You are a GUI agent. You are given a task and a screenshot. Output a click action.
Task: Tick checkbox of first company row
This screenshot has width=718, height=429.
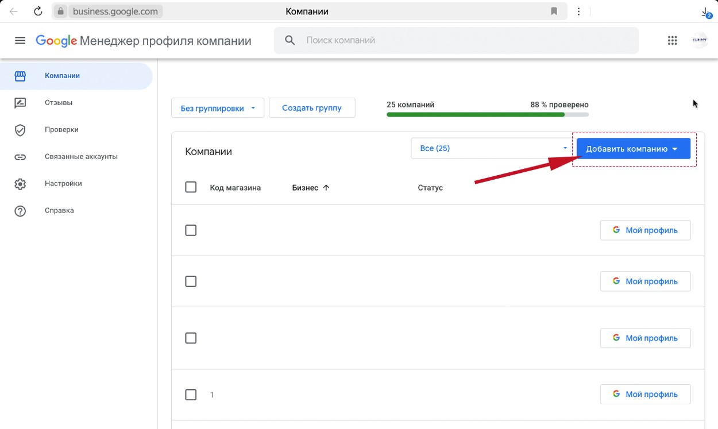pyautogui.click(x=191, y=230)
